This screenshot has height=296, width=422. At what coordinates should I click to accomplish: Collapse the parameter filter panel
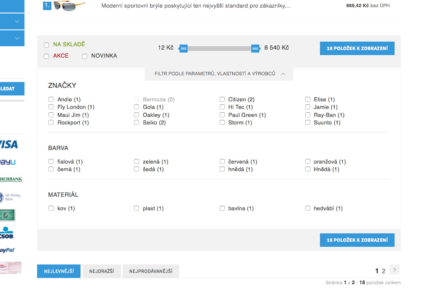point(219,74)
